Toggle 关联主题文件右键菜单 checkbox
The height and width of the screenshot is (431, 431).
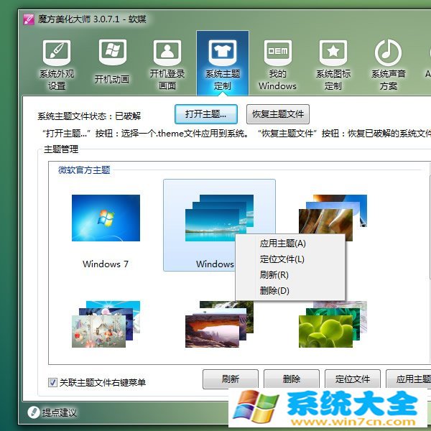click(x=52, y=382)
